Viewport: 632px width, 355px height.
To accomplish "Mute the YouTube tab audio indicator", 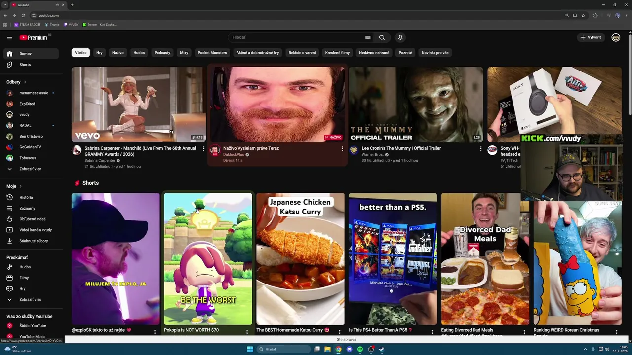I will (57, 5).
